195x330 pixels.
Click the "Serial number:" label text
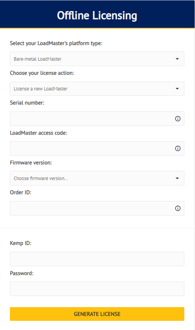click(x=27, y=103)
